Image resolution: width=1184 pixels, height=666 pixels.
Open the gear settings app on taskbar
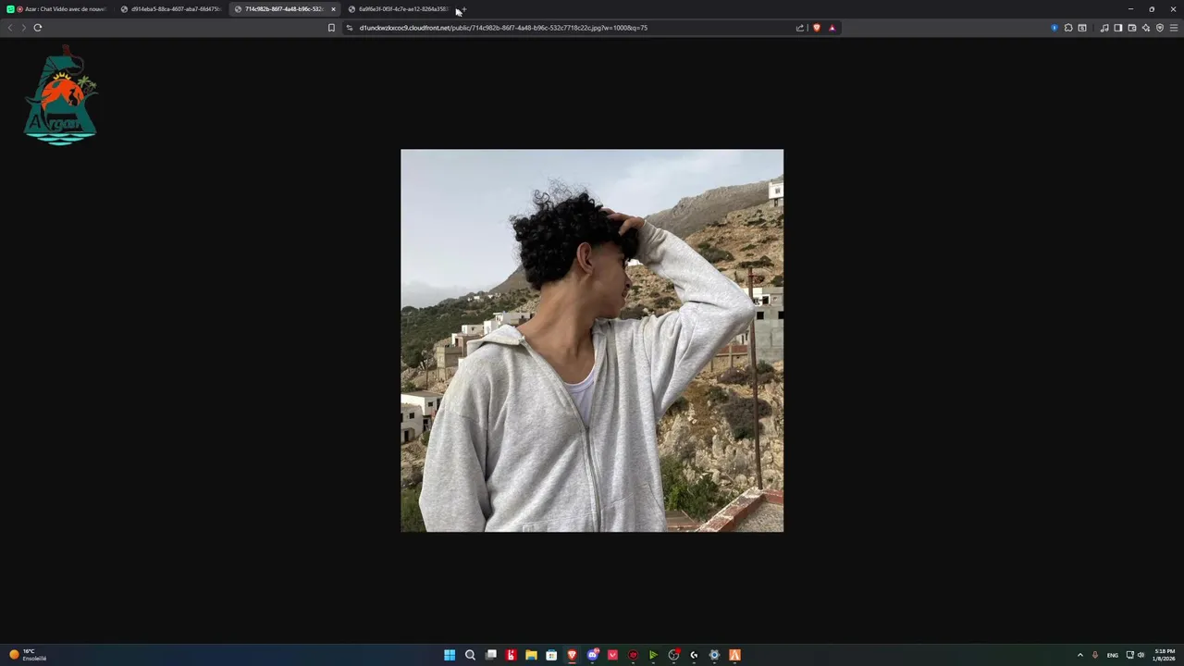(714, 655)
